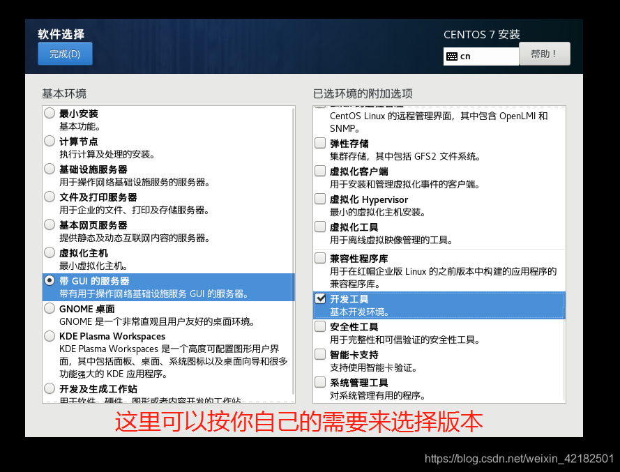Click the 兼容性程序库 description about 红帽企业版 Linux
Viewport: 620px width, 472px height.
(444, 277)
